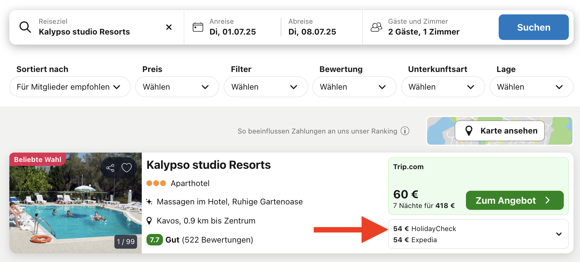This screenshot has height=262, width=580.
Task: Click the guests icon beside Gäste und Zimmer
Action: [376, 27]
